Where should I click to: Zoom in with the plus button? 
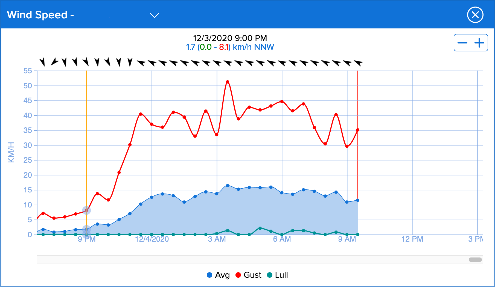(x=479, y=43)
